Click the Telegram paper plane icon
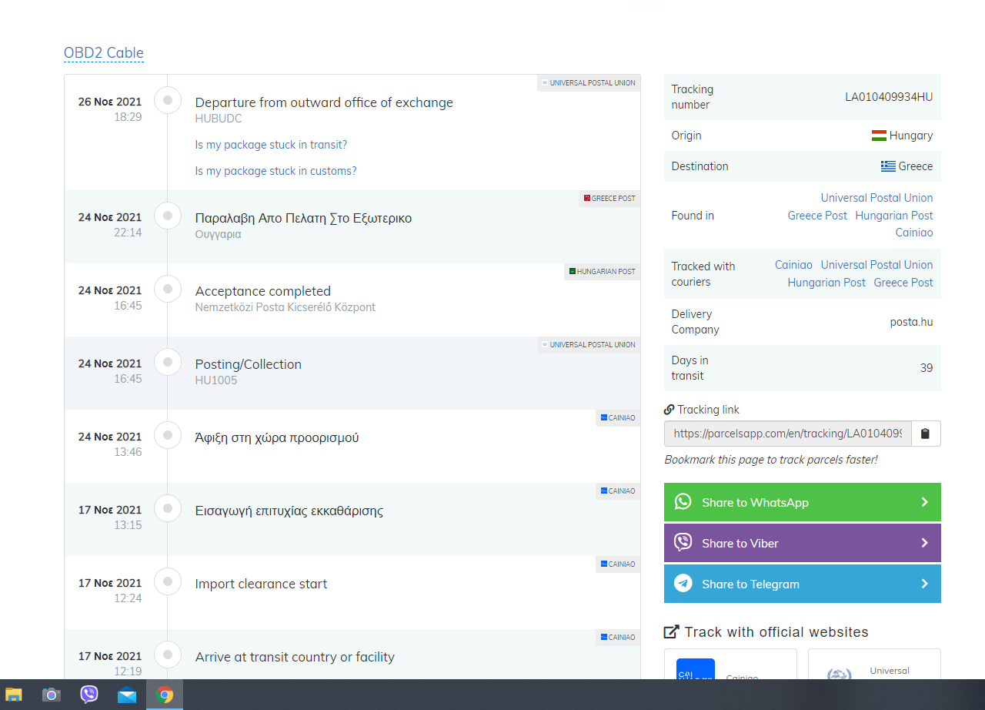The width and height of the screenshot is (985, 710). (x=683, y=584)
